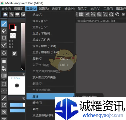126x120 pixels.
Task: Click the vertical brightness gradient bar
Action: tap(23, 46)
